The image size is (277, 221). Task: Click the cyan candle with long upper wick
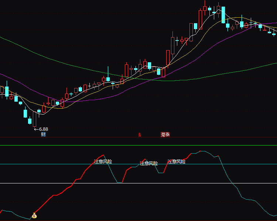(x=108, y=78)
